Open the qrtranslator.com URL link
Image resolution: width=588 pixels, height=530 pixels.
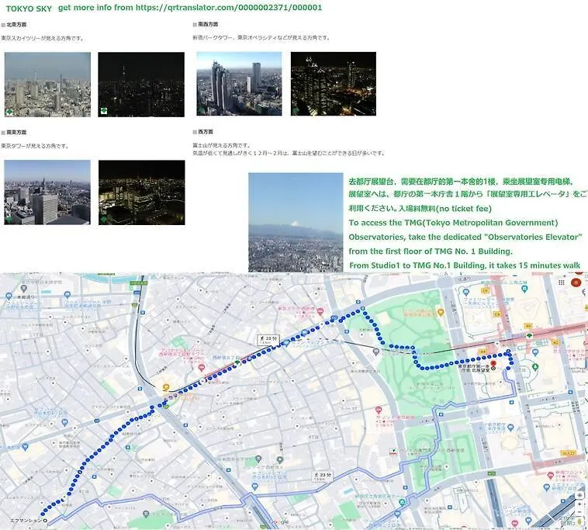click(223, 7)
